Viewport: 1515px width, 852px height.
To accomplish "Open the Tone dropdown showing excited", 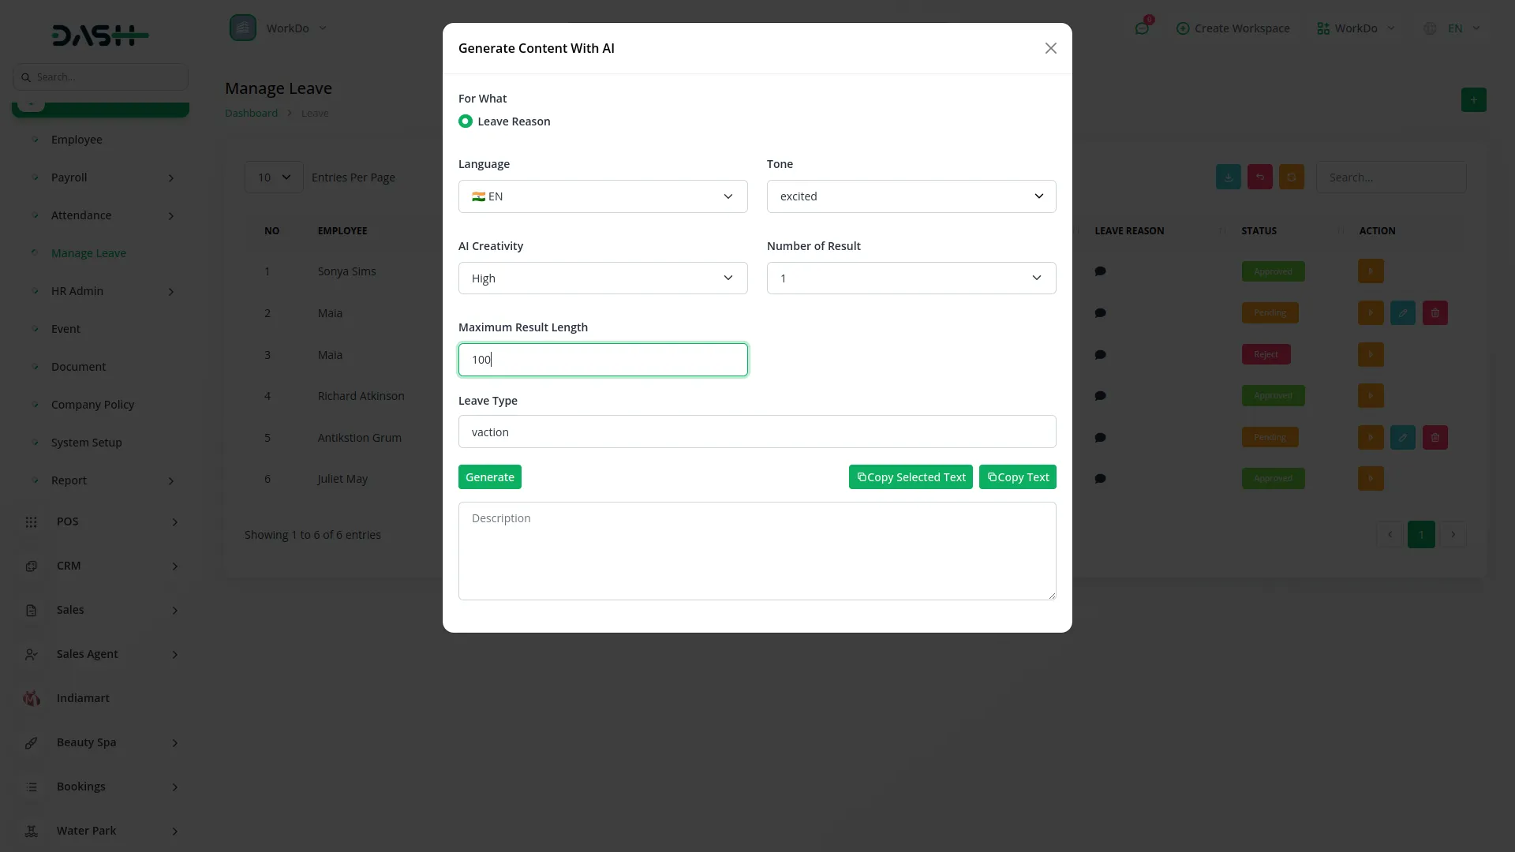I will pos(911,196).
